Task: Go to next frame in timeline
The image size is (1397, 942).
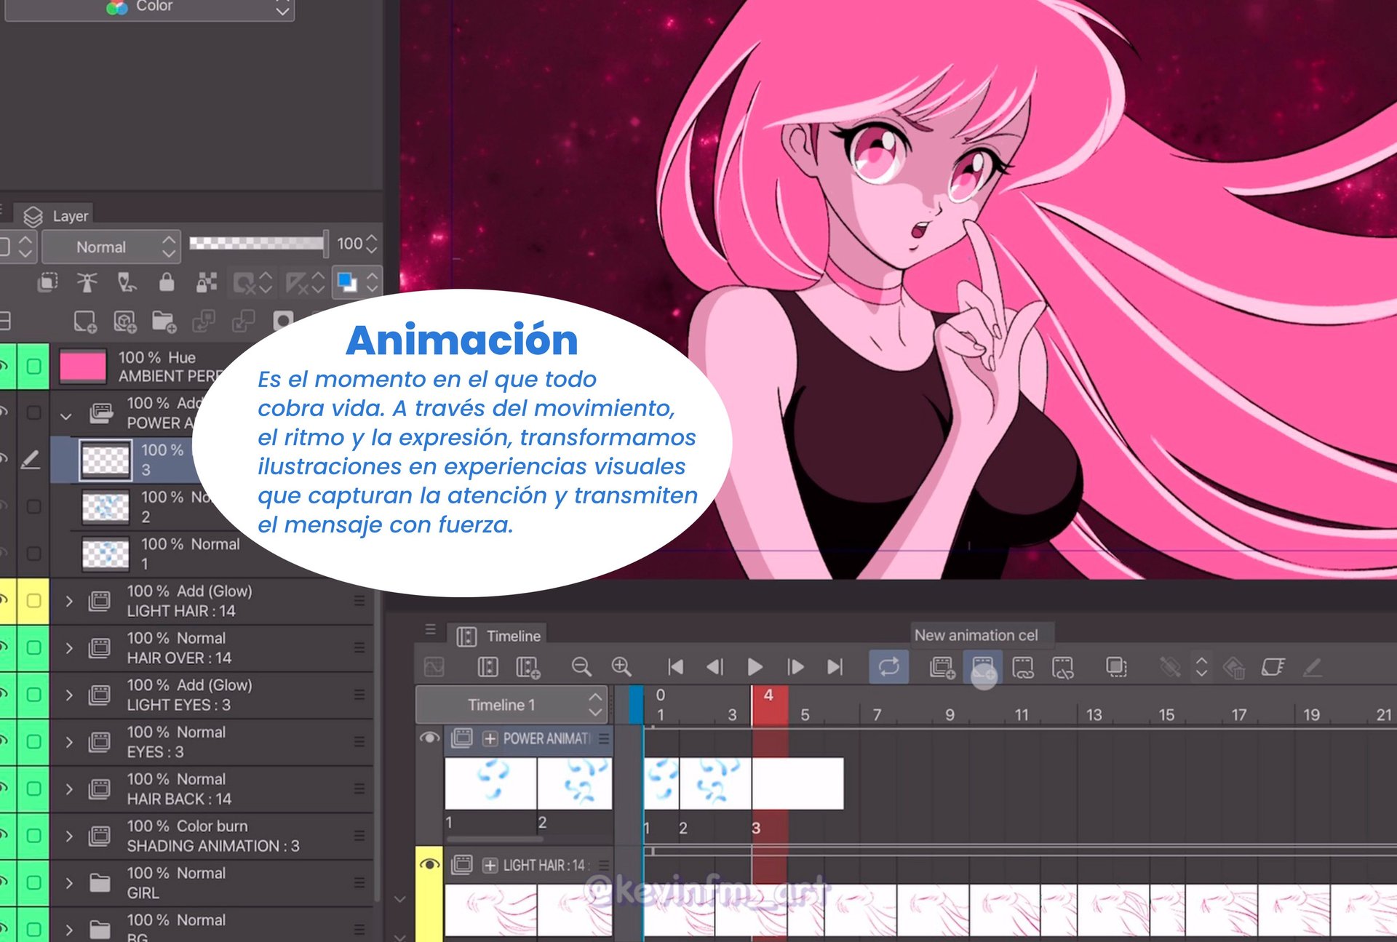Action: coord(795,666)
